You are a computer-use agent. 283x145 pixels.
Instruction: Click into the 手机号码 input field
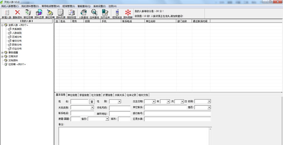pyautogui.click(x=119, y=108)
